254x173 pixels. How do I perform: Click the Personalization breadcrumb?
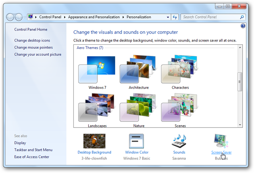point(139,17)
